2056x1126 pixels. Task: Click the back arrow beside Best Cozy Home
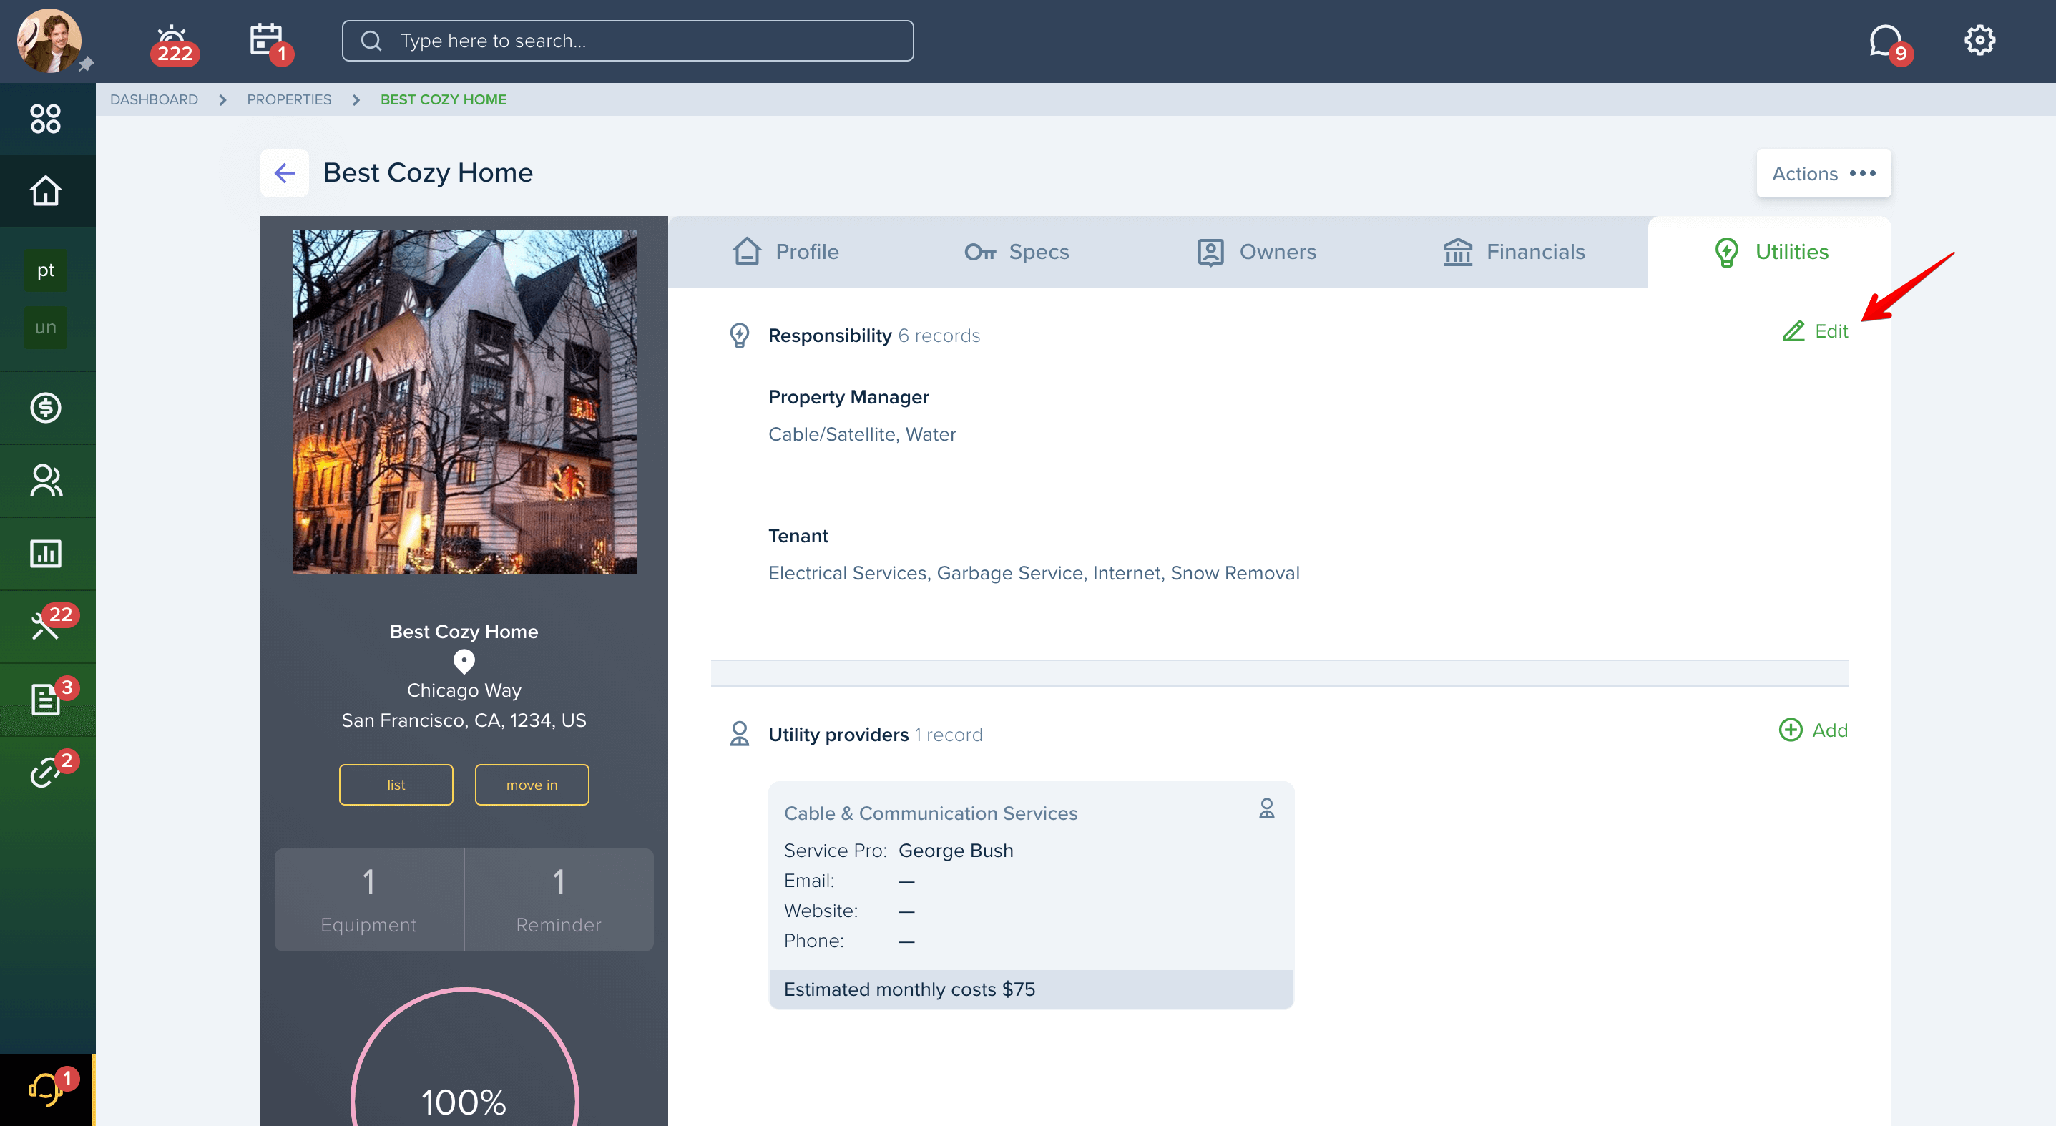tap(285, 172)
